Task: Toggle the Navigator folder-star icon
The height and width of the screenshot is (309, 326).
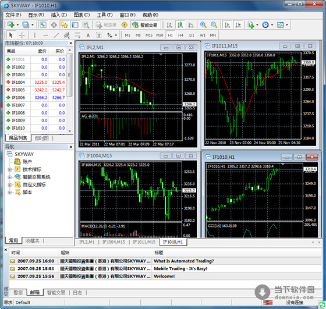Action: pos(64,24)
